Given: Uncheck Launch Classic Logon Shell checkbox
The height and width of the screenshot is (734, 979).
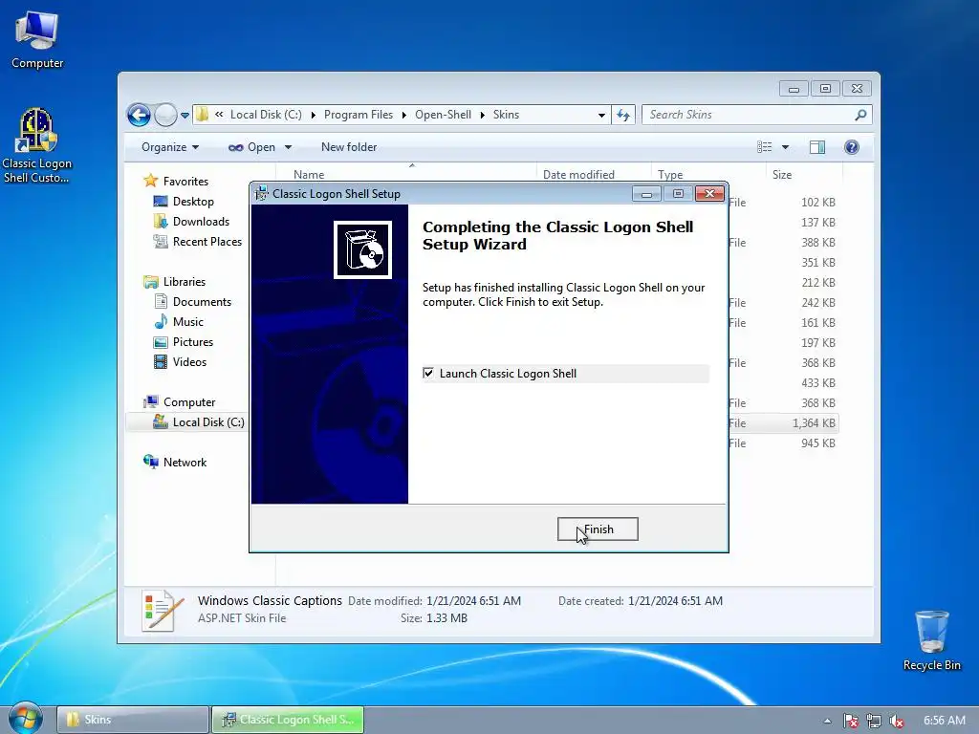Looking at the screenshot, I should coord(428,374).
